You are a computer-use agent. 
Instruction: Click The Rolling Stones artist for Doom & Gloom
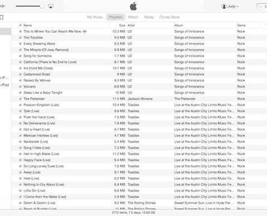(142, 203)
